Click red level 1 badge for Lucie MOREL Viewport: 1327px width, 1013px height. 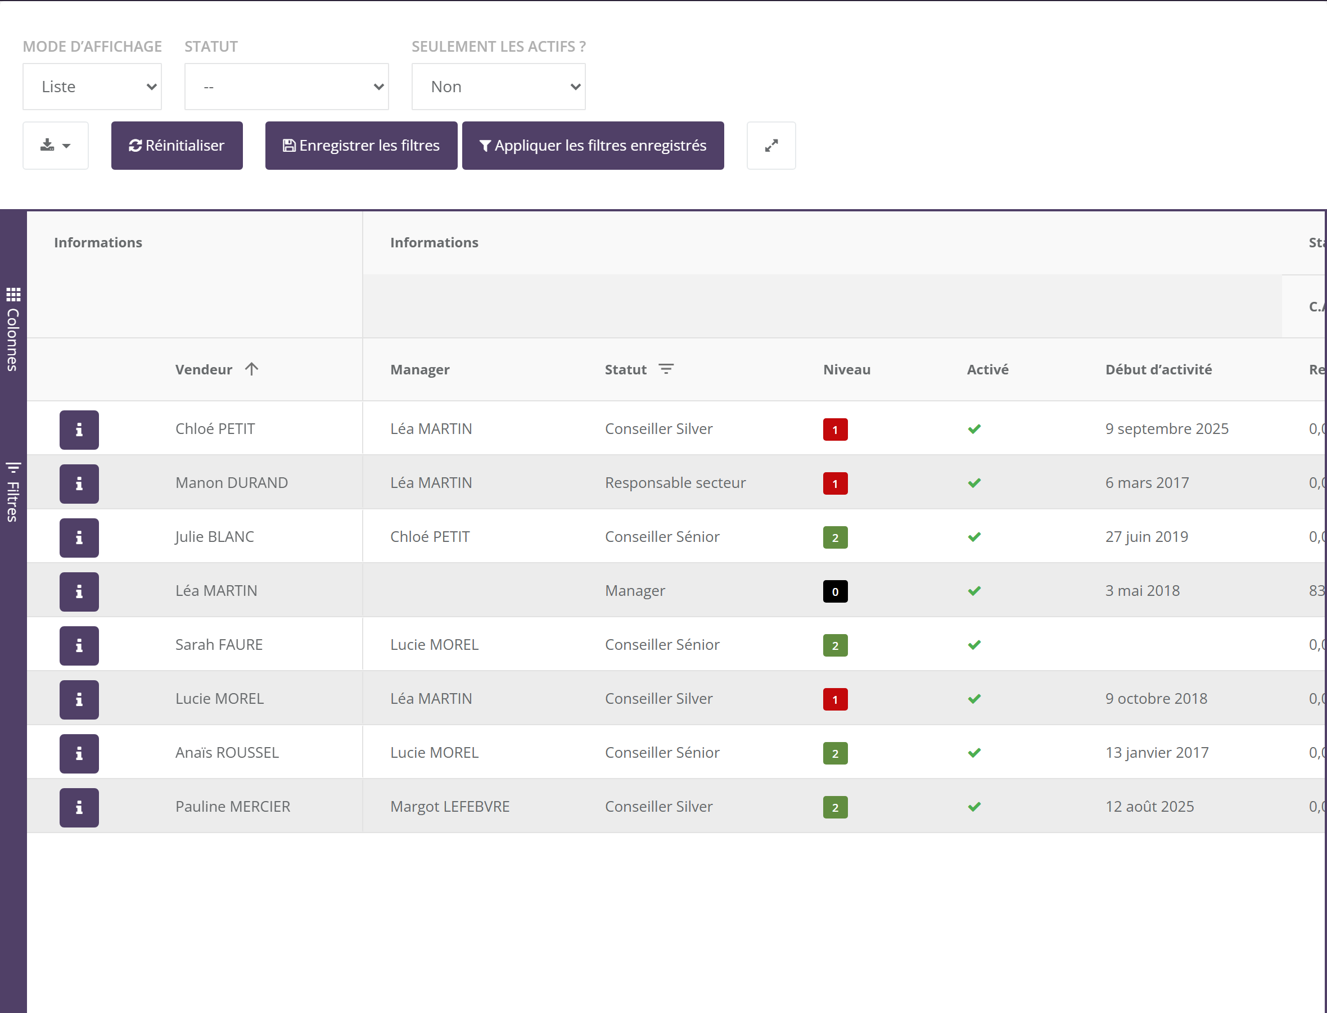coord(836,699)
